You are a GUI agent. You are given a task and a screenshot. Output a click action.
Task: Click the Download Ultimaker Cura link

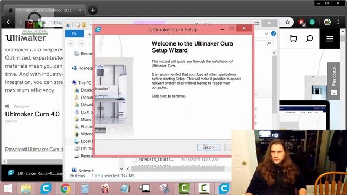34,149
